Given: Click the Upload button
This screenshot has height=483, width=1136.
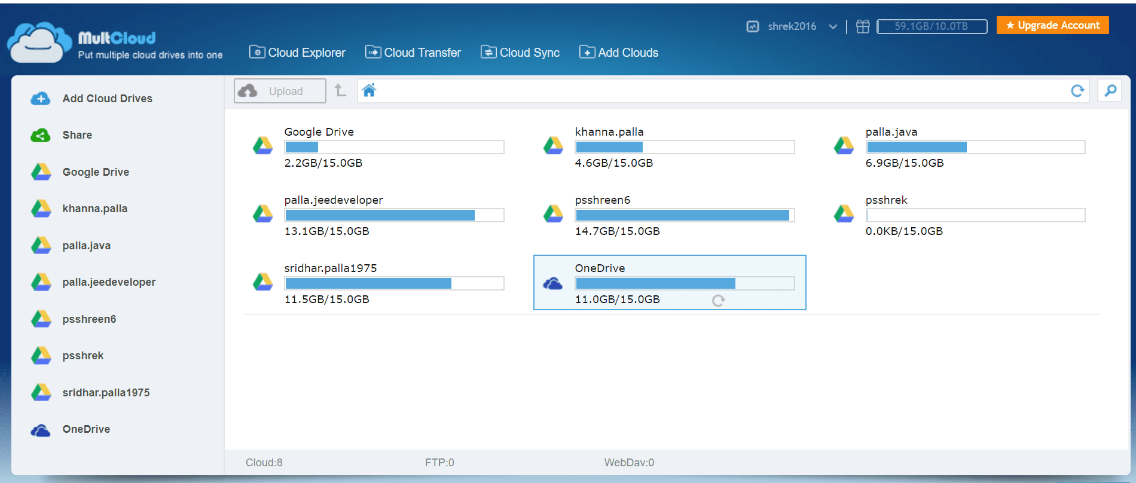Looking at the screenshot, I should click(x=280, y=91).
